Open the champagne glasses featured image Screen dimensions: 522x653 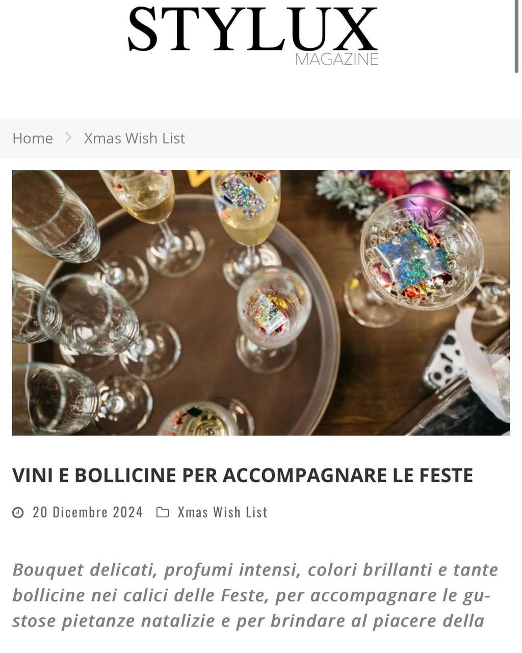tap(261, 303)
